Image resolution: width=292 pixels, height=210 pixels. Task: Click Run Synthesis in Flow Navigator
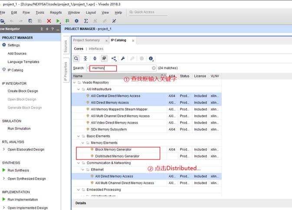[x=18, y=170]
